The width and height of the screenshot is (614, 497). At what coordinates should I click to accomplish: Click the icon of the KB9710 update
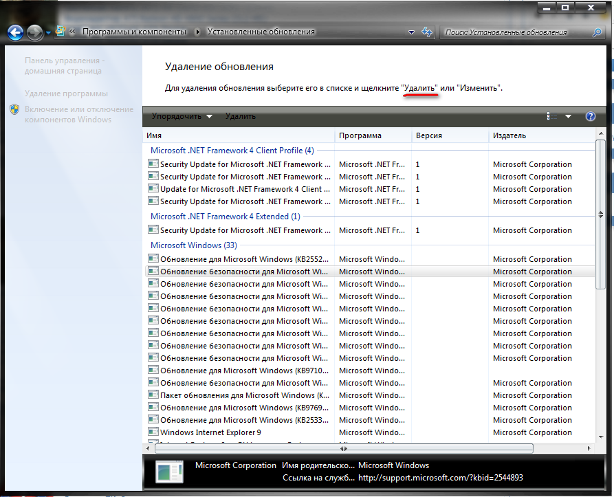click(x=153, y=371)
